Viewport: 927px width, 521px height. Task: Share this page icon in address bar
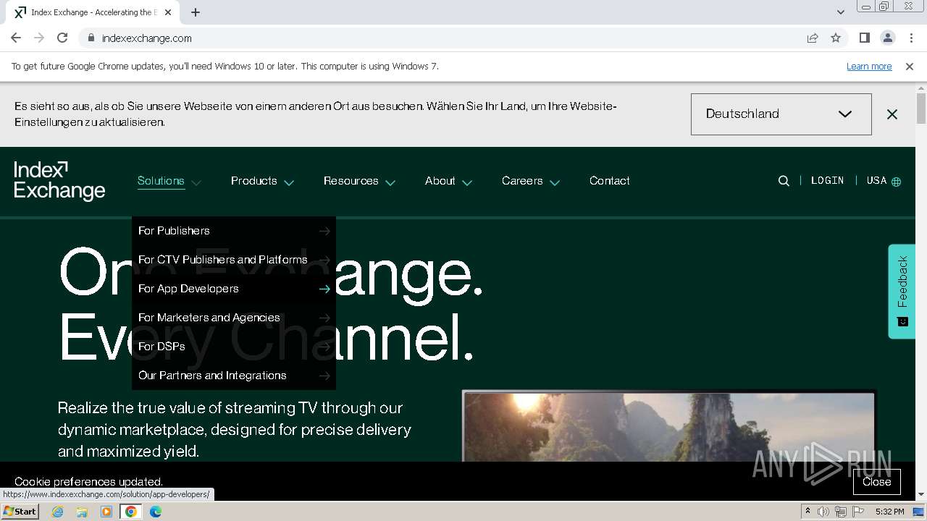pyautogui.click(x=813, y=38)
